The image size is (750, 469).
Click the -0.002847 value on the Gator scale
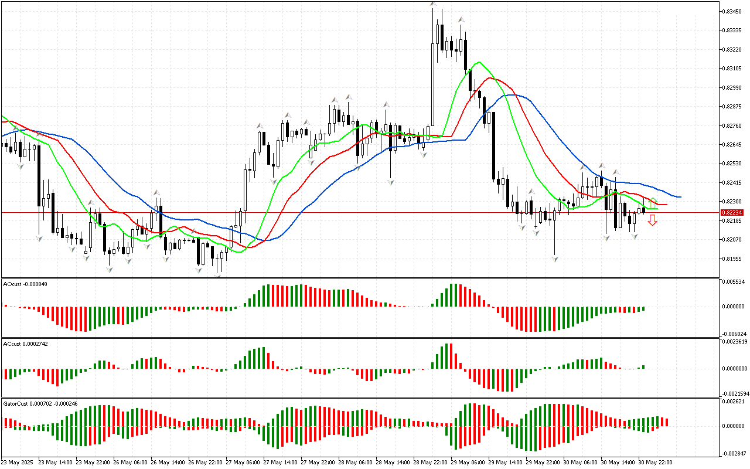(733, 453)
